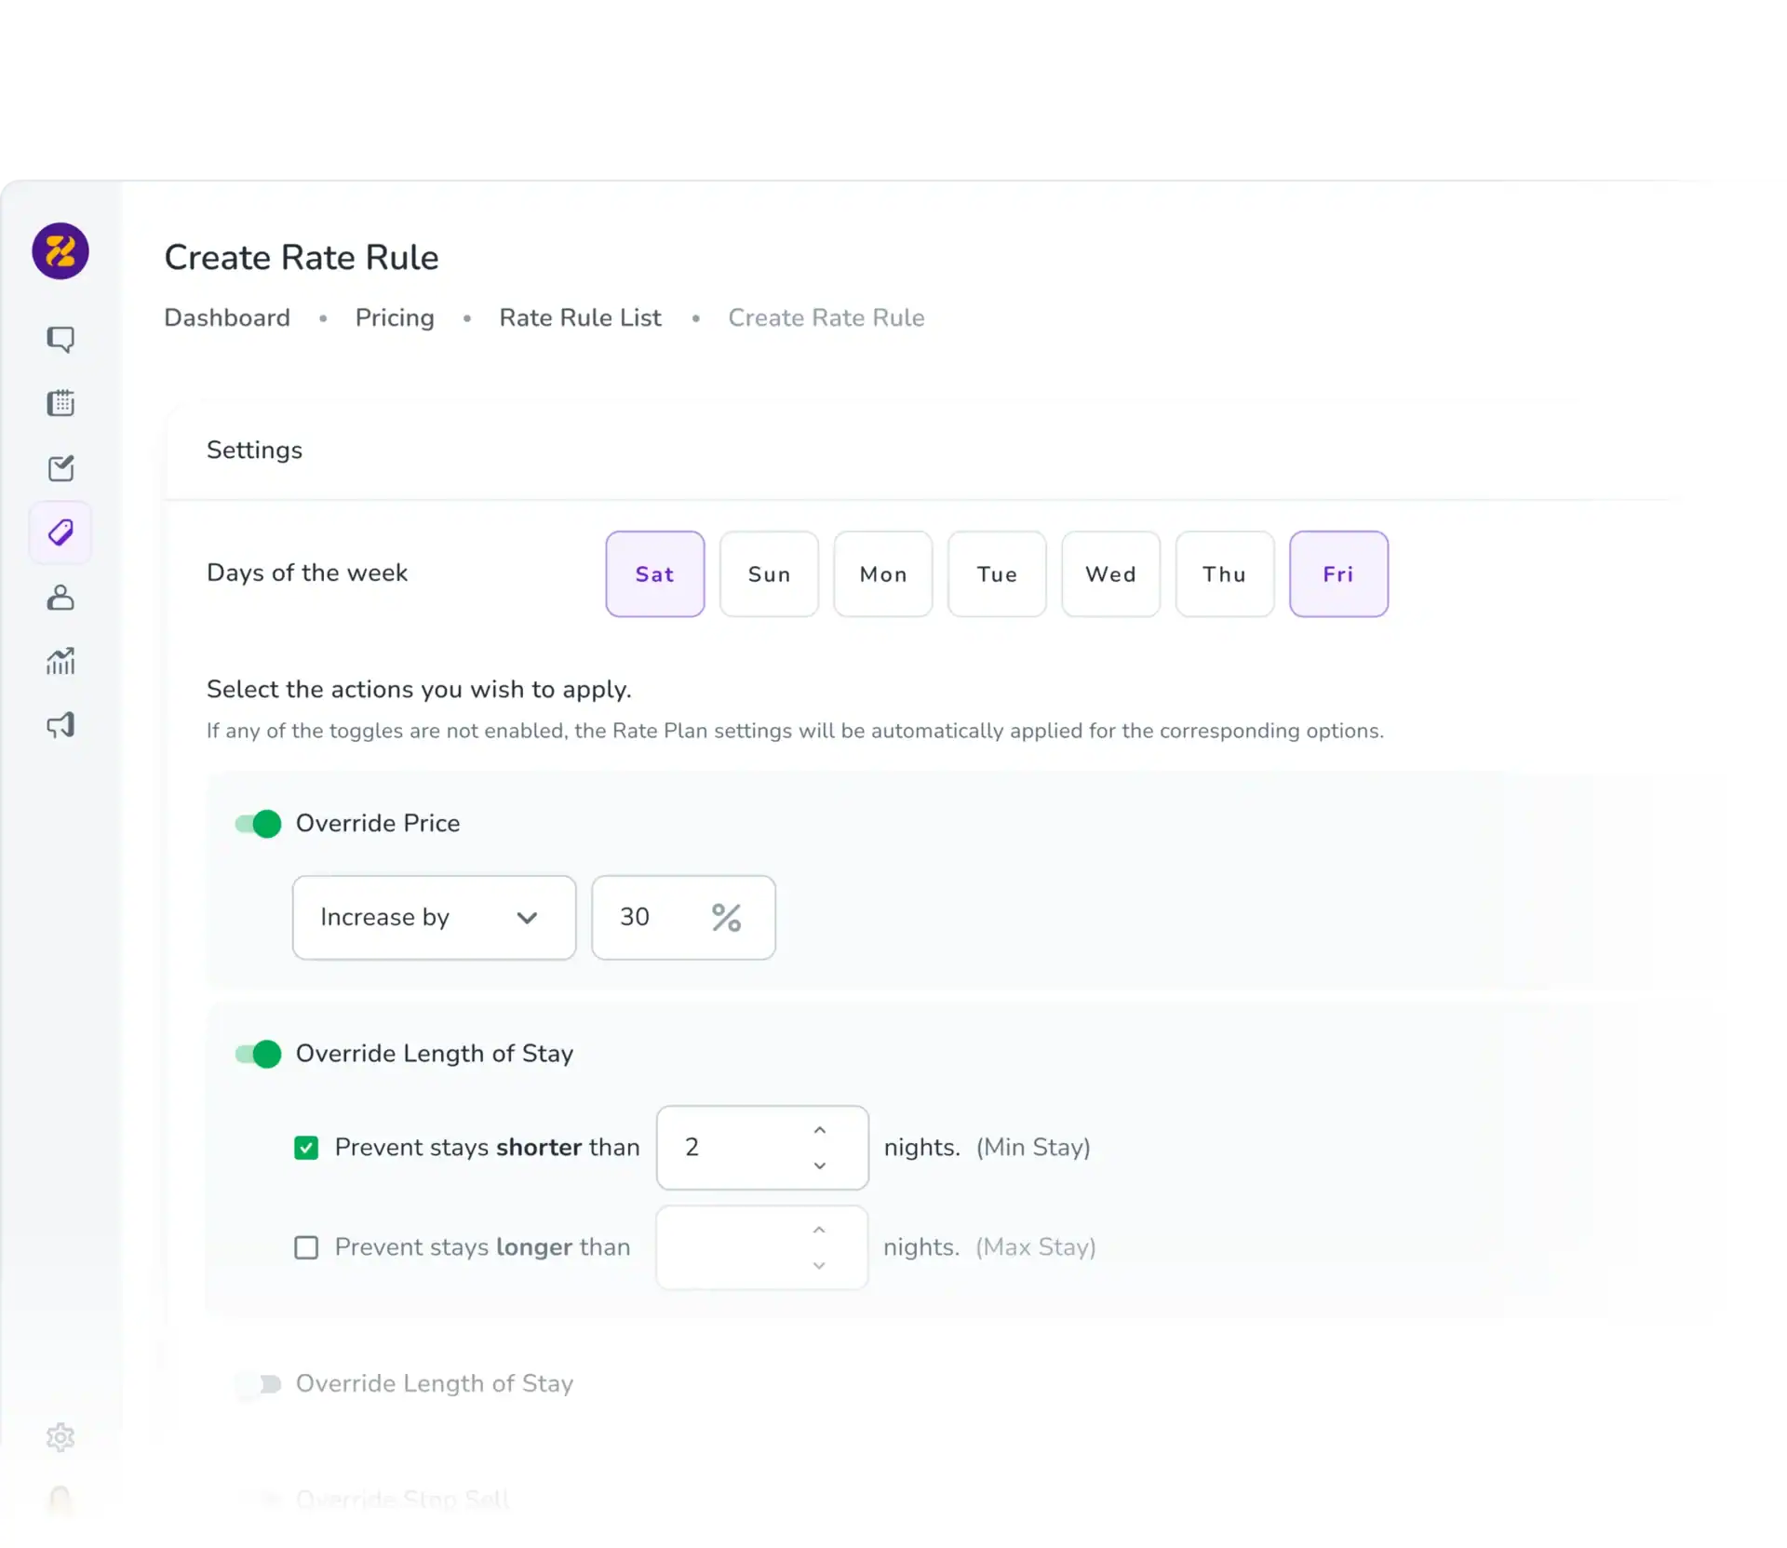
Task: Open the guests person icon in sidebar
Action: pos(60,597)
